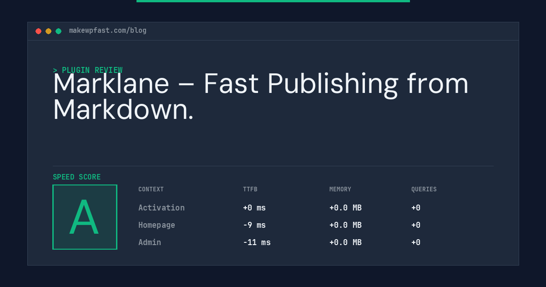
Task: Click the makewpfast.com/blog address text
Action: [108, 31]
